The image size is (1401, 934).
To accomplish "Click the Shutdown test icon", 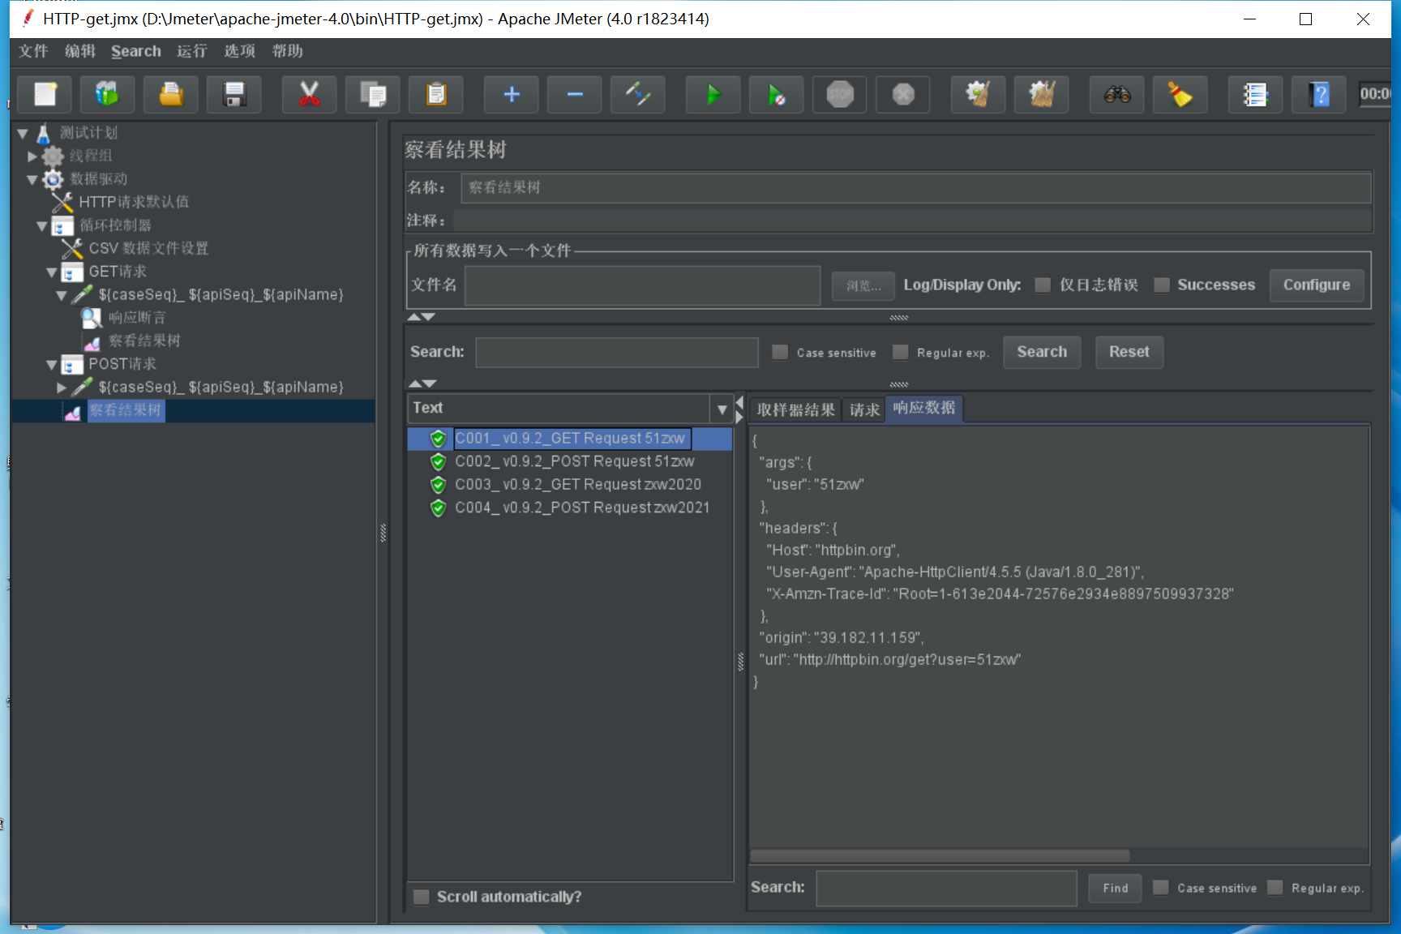I will tap(903, 95).
